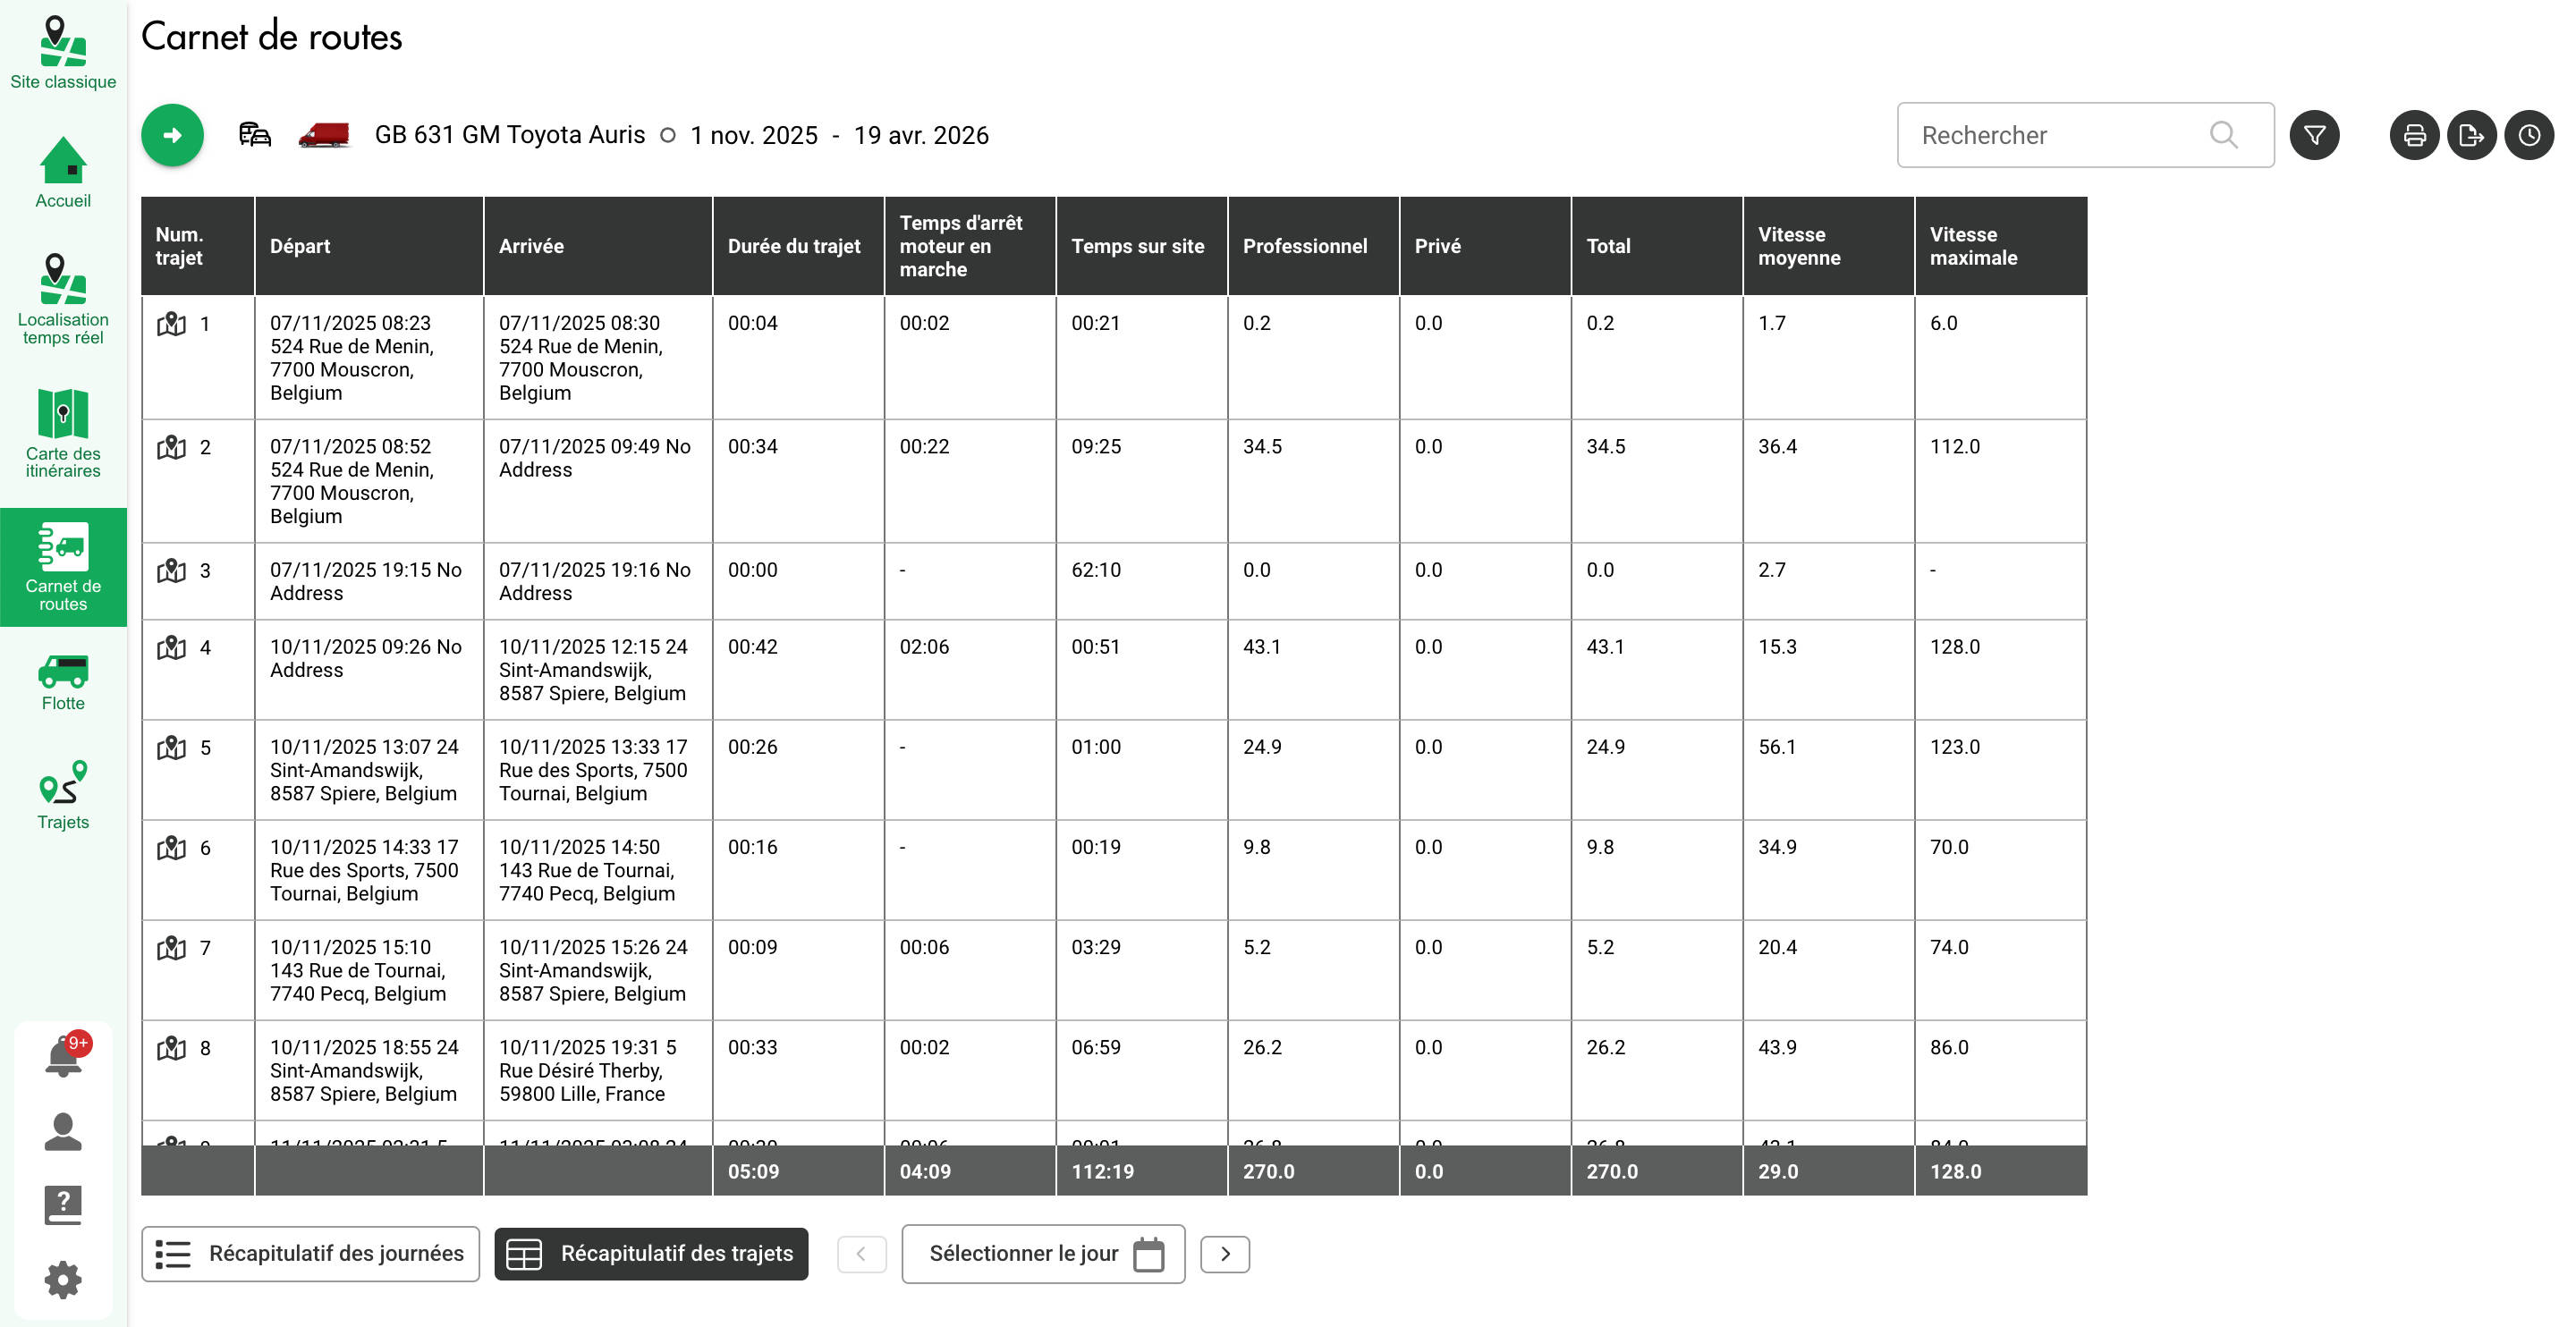2576x1327 pixels.
Task: Switch to Récapitulatif des journées view
Action: click(310, 1254)
